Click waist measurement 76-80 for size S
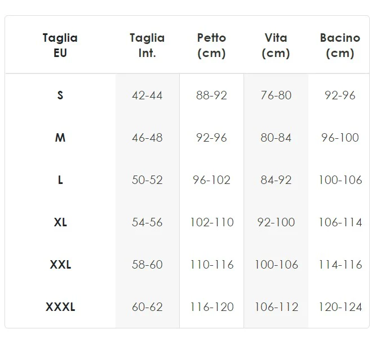 point(276,95)
